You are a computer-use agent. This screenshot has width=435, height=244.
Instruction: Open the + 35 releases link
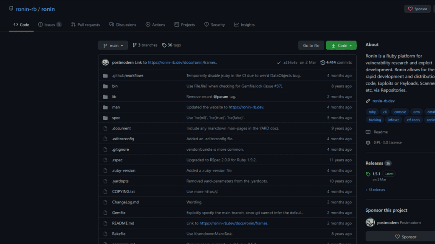(x=375, y=190)
